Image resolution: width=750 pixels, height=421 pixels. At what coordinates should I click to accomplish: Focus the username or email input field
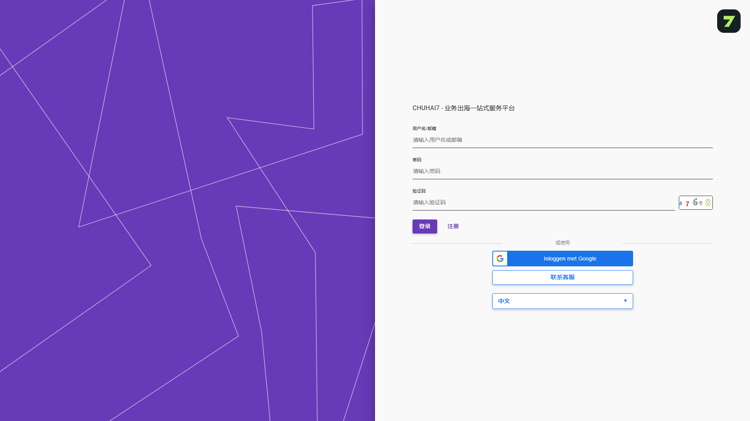562,140
